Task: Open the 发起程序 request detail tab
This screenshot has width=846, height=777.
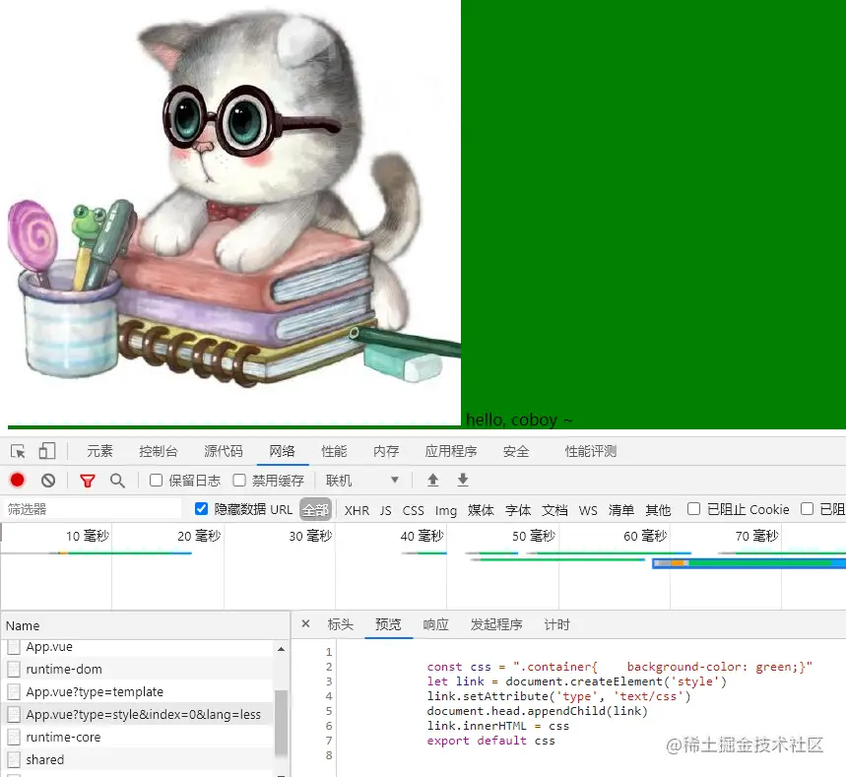Action: coord(496,624)
